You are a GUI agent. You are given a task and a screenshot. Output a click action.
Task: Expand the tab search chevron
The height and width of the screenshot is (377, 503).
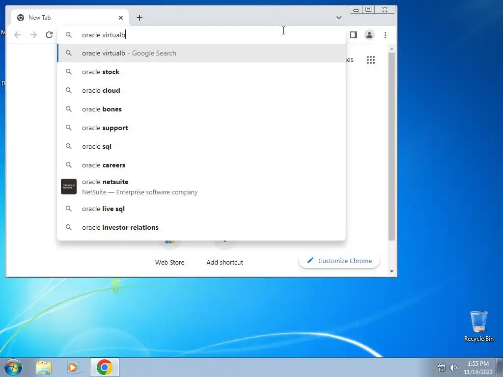pyautogui.click(x=339, y=18)
